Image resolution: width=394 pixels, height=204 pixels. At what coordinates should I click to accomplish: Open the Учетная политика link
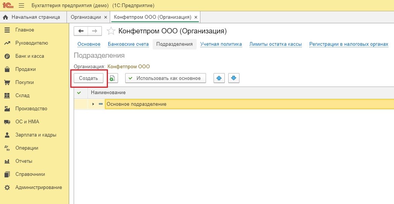221,44
